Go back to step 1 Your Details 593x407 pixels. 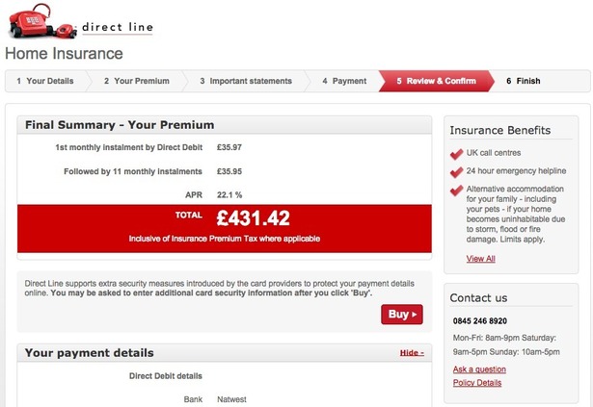point(45,81)
